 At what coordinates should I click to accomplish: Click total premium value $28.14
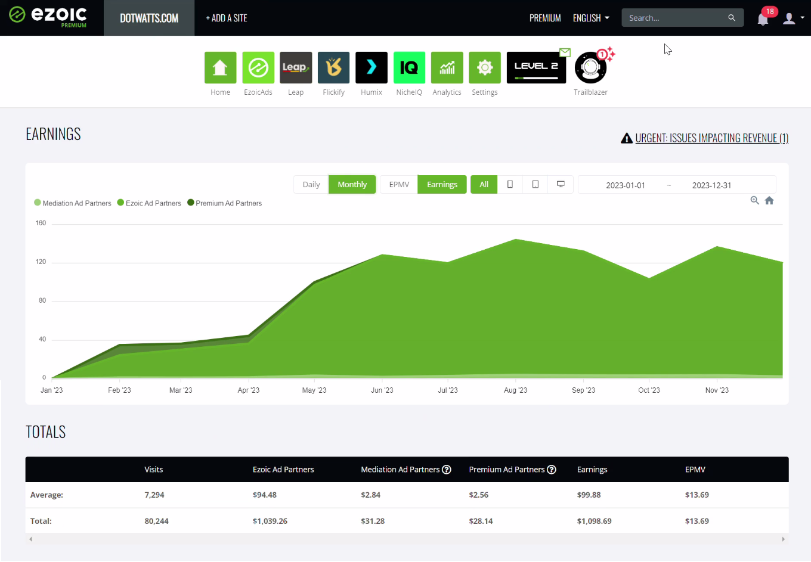click(481, 521)
